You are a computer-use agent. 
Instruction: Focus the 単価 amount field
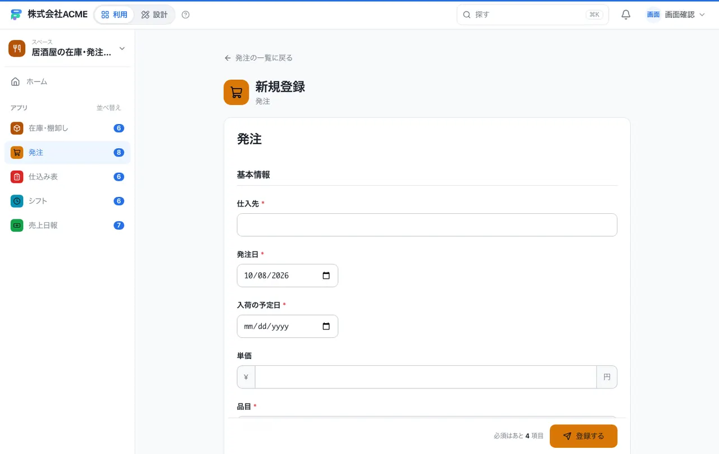click(426, 377)
